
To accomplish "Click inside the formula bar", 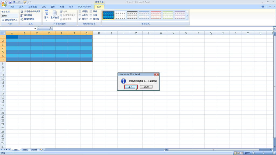I will click(163, 29).
